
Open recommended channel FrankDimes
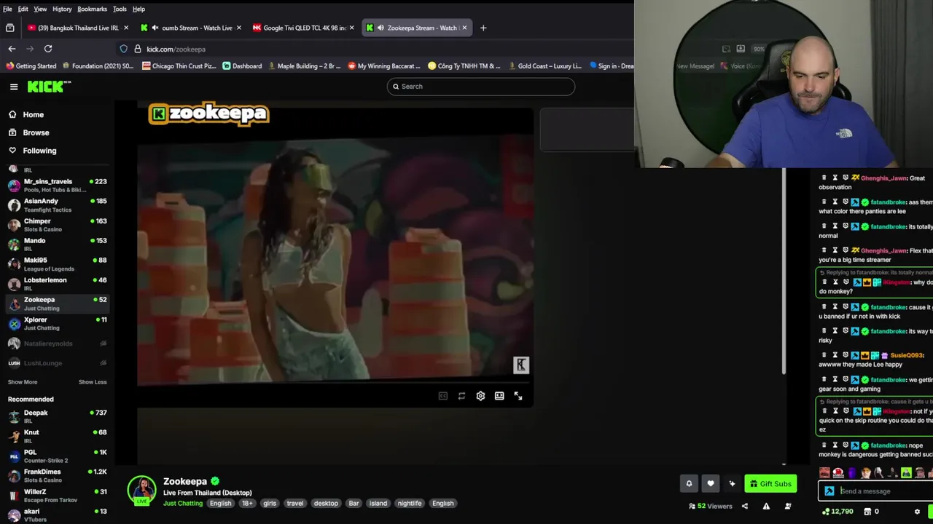(57, 475)
